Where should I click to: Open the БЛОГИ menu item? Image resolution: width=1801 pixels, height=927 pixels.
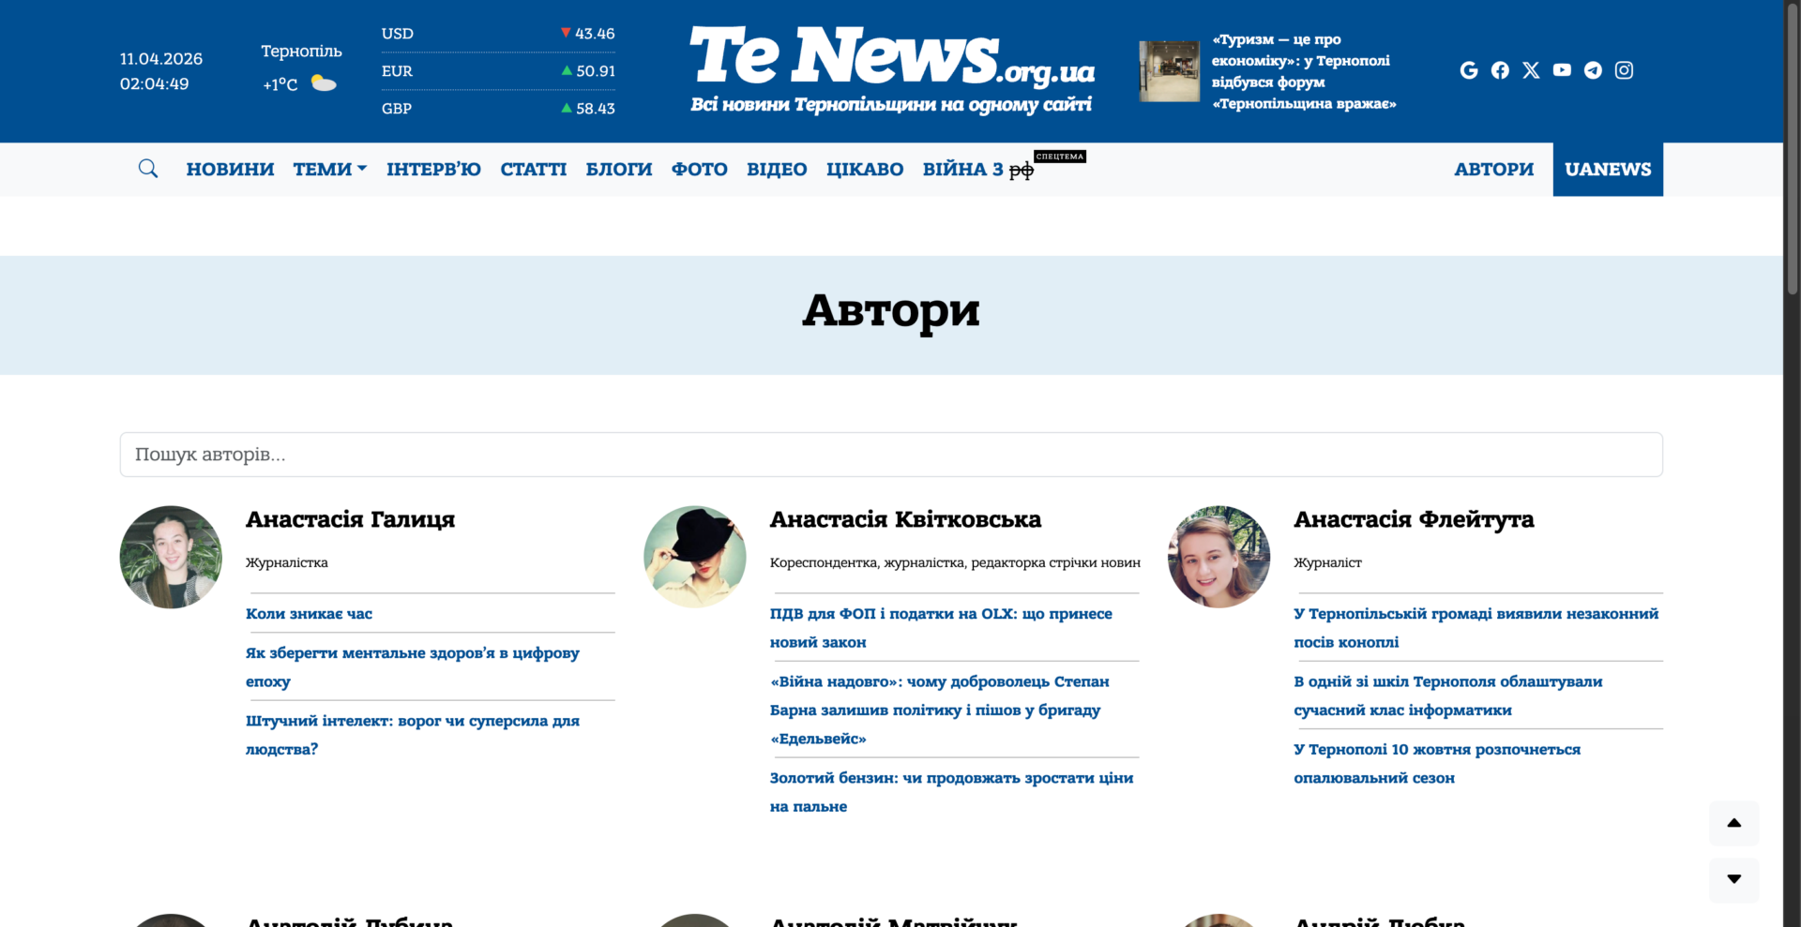[x=619, y=170]
